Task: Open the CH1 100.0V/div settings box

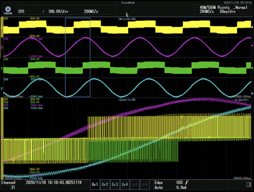Action: pyautogui.click(x=67, y=10)
